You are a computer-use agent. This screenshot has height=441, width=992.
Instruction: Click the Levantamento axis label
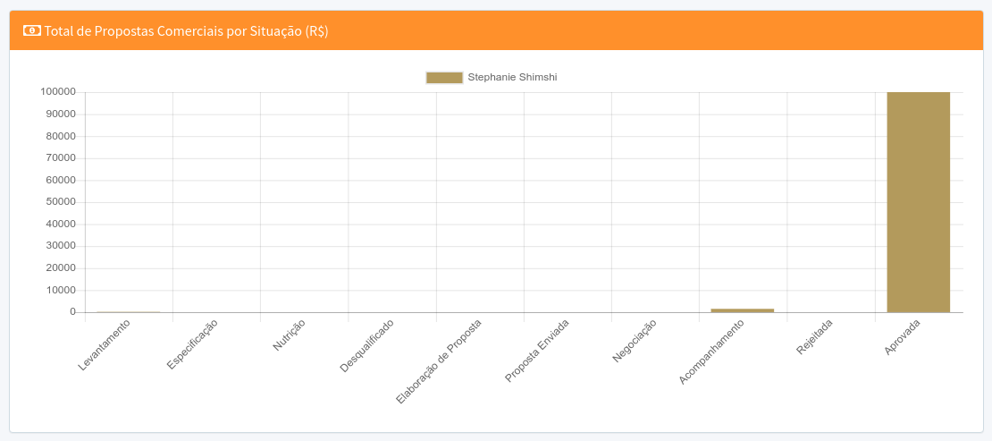[x=105, y=344]
